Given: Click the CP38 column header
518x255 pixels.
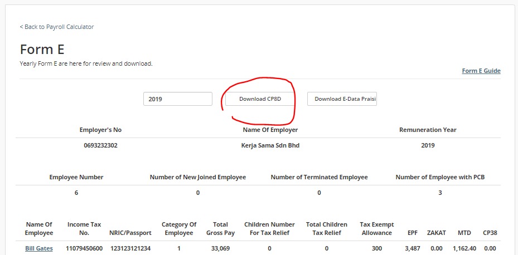Looking at the screenshot, I should (490, 233).
